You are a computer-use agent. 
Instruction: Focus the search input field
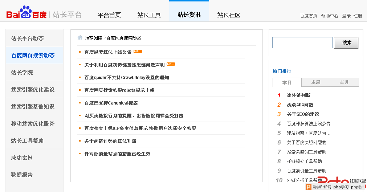pyautogui.click(x=302, y=42)
